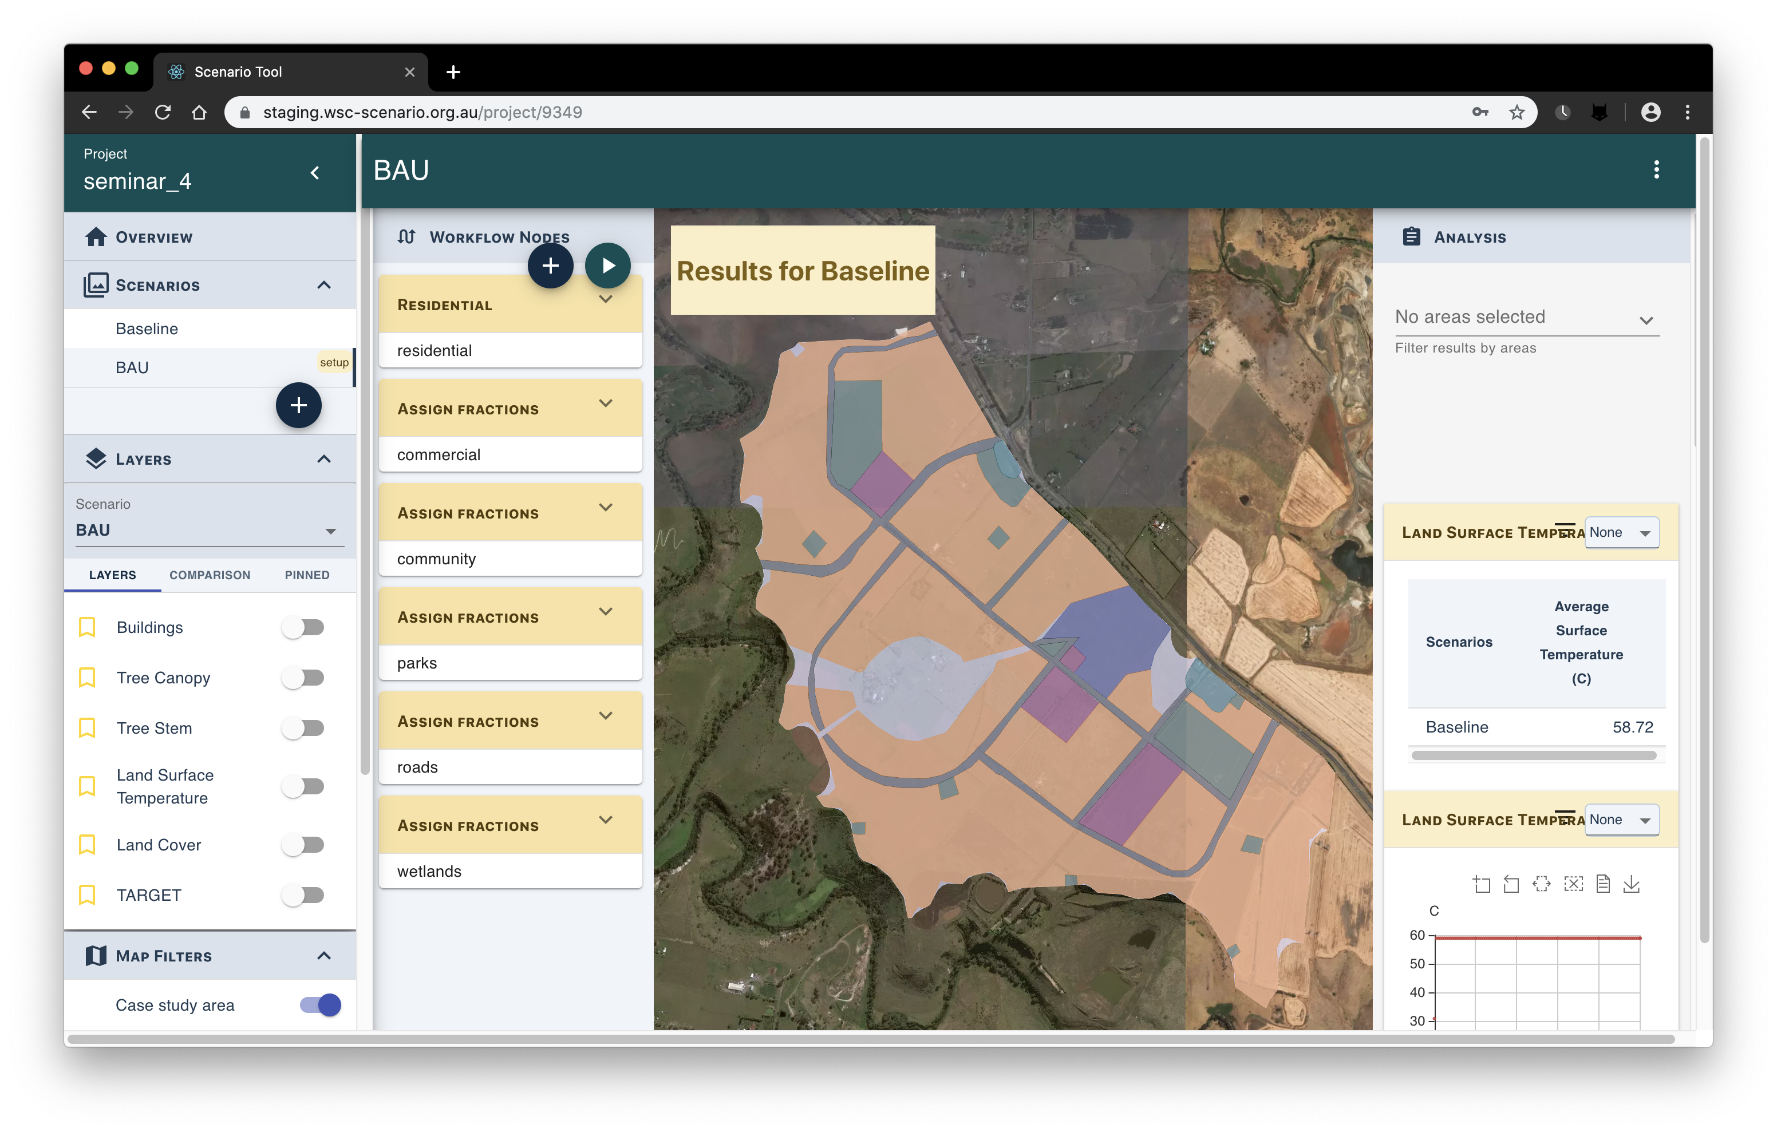Collapse the Layers section chevron
The width and height of the screenshot is (1777, 1132).
click(324, 459)
